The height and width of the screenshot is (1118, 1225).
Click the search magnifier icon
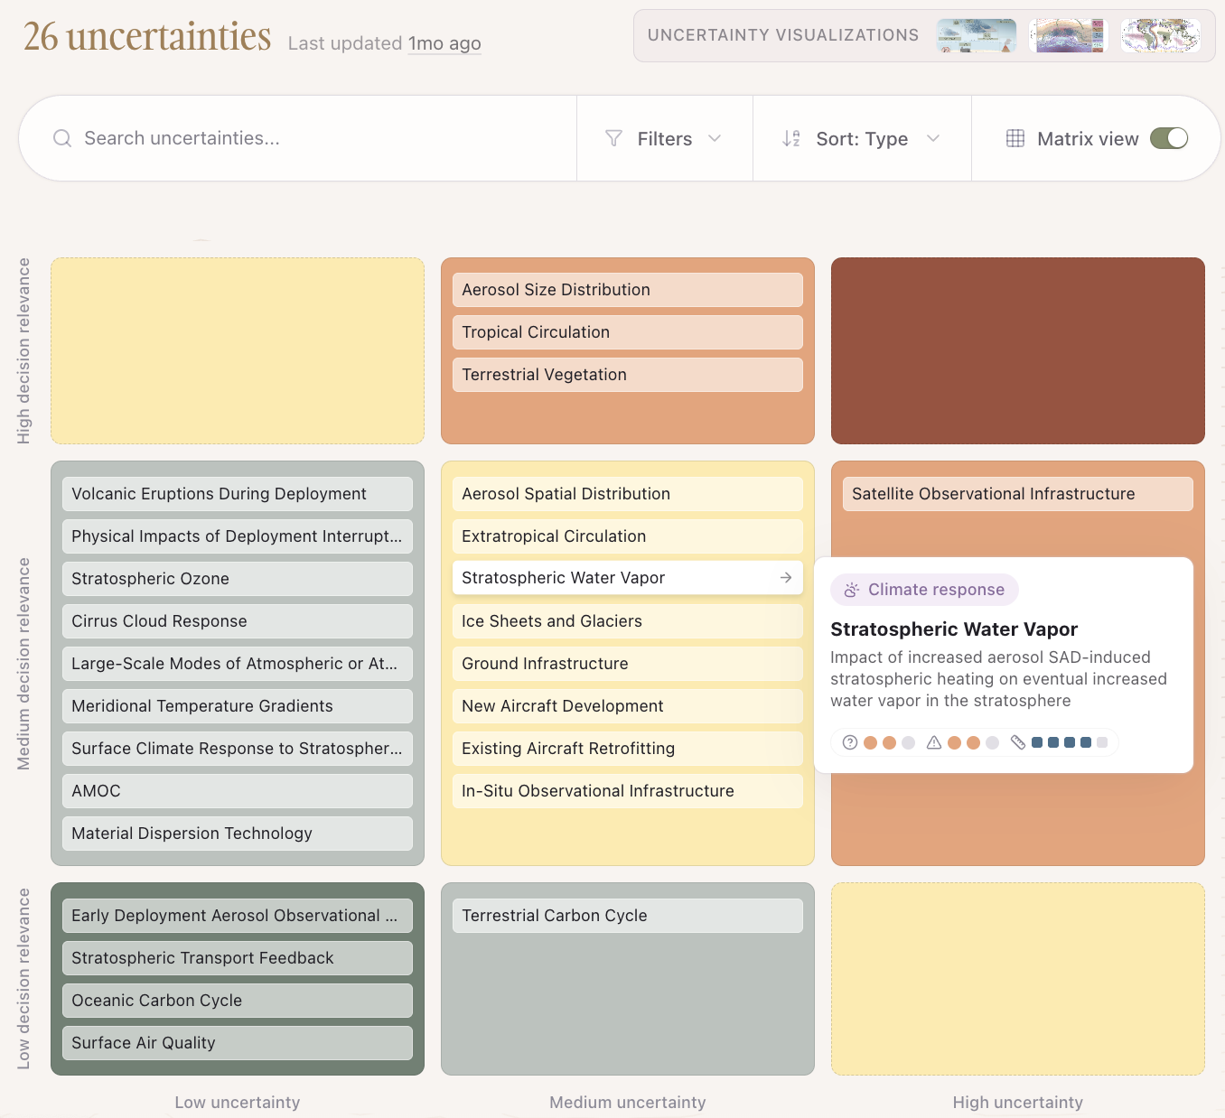[x=61, y=138]
